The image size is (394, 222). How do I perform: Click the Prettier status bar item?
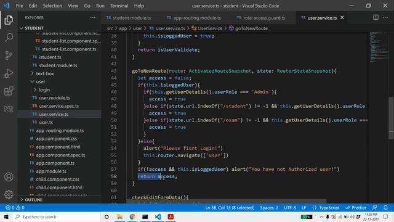click(x=356, y=208)
